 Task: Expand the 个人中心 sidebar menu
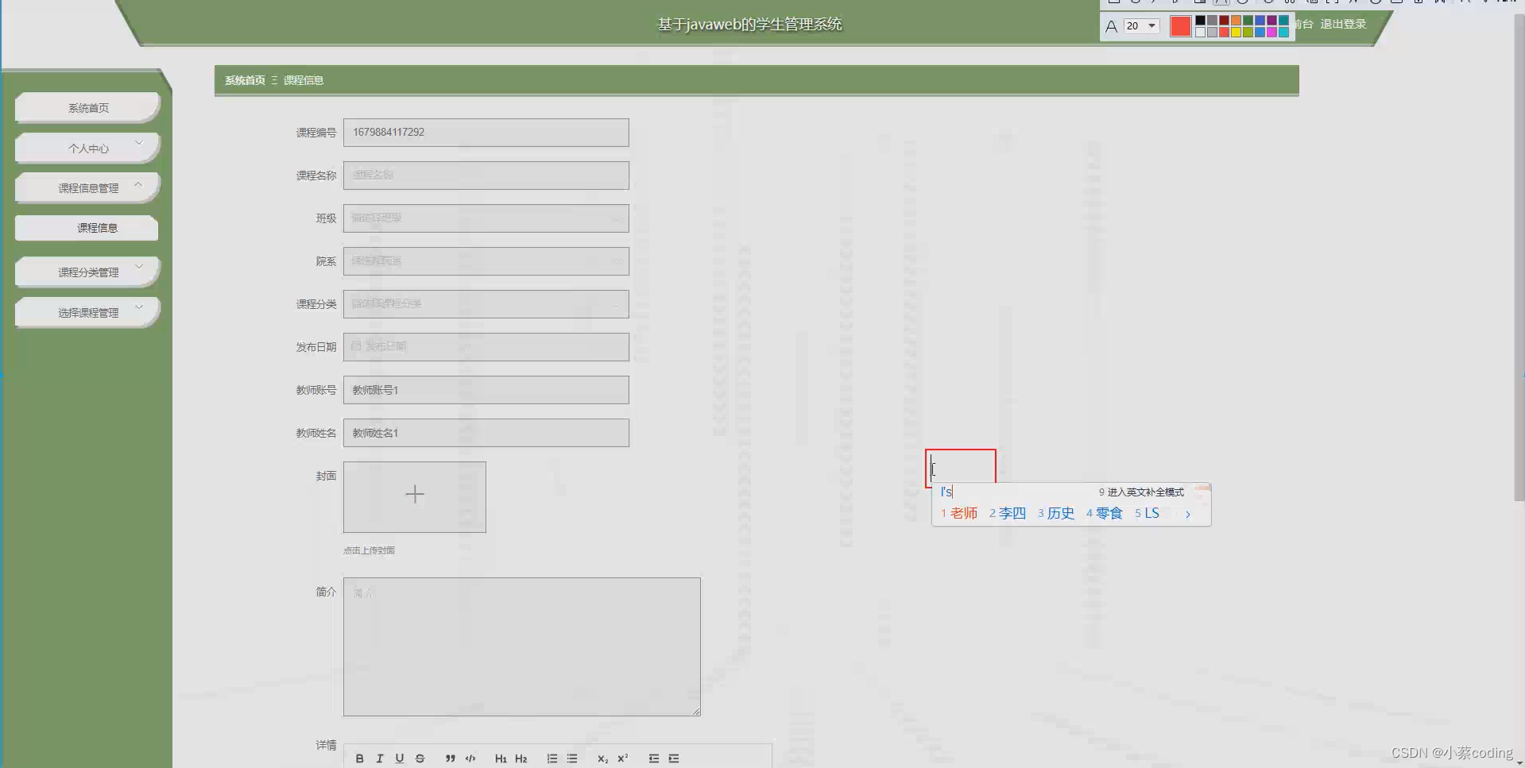point(87,148)
